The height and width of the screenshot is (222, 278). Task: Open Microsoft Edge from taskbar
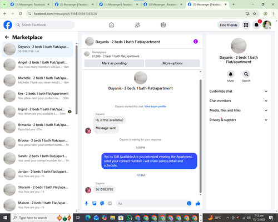tap(88, 218)
